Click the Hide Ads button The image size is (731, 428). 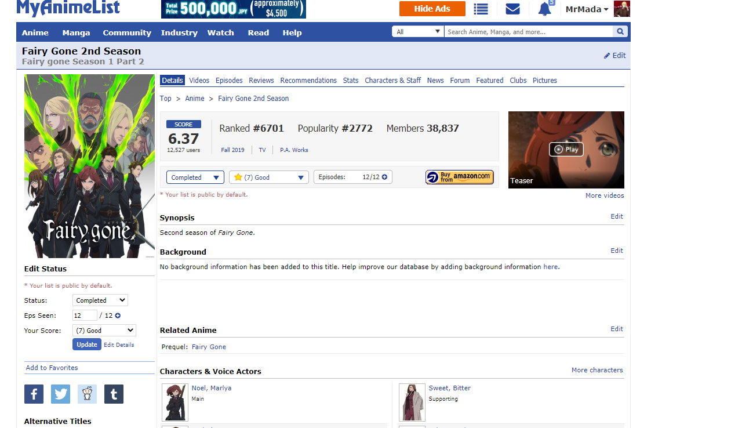click(432, 9)
